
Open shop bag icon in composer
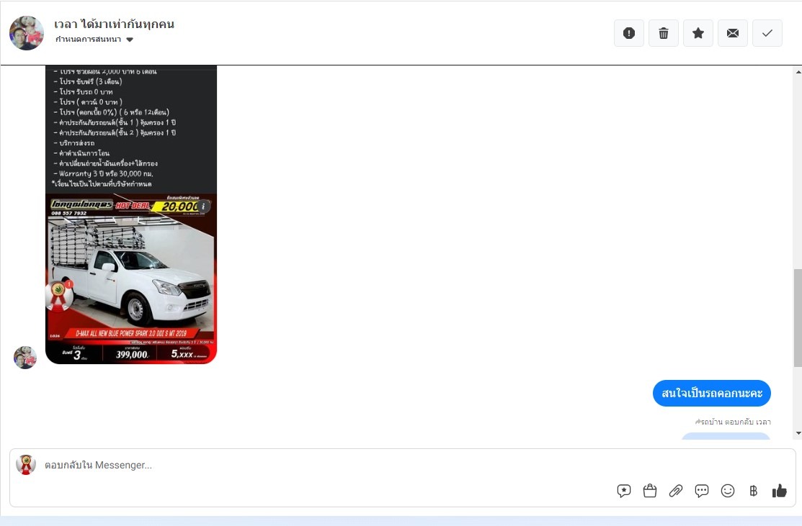(649, 491)
